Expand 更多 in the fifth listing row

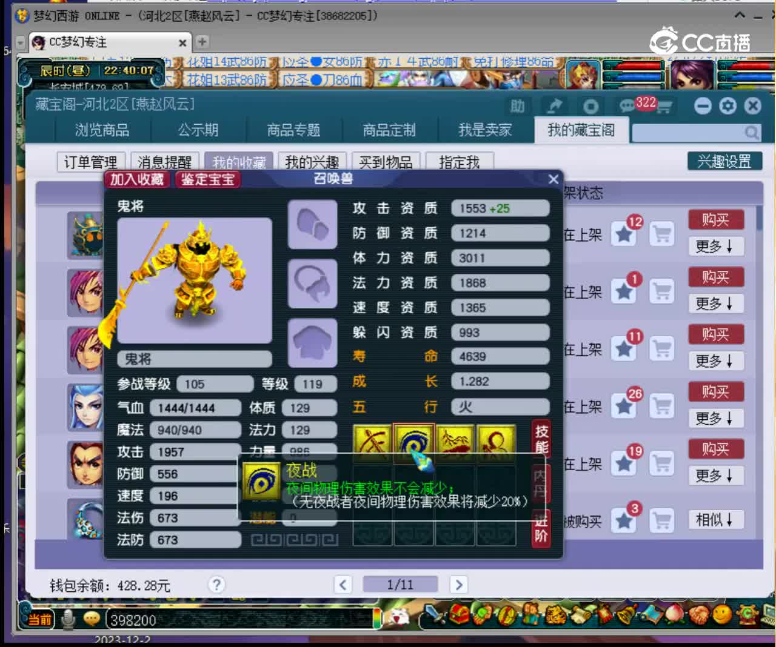pos(716,476)
